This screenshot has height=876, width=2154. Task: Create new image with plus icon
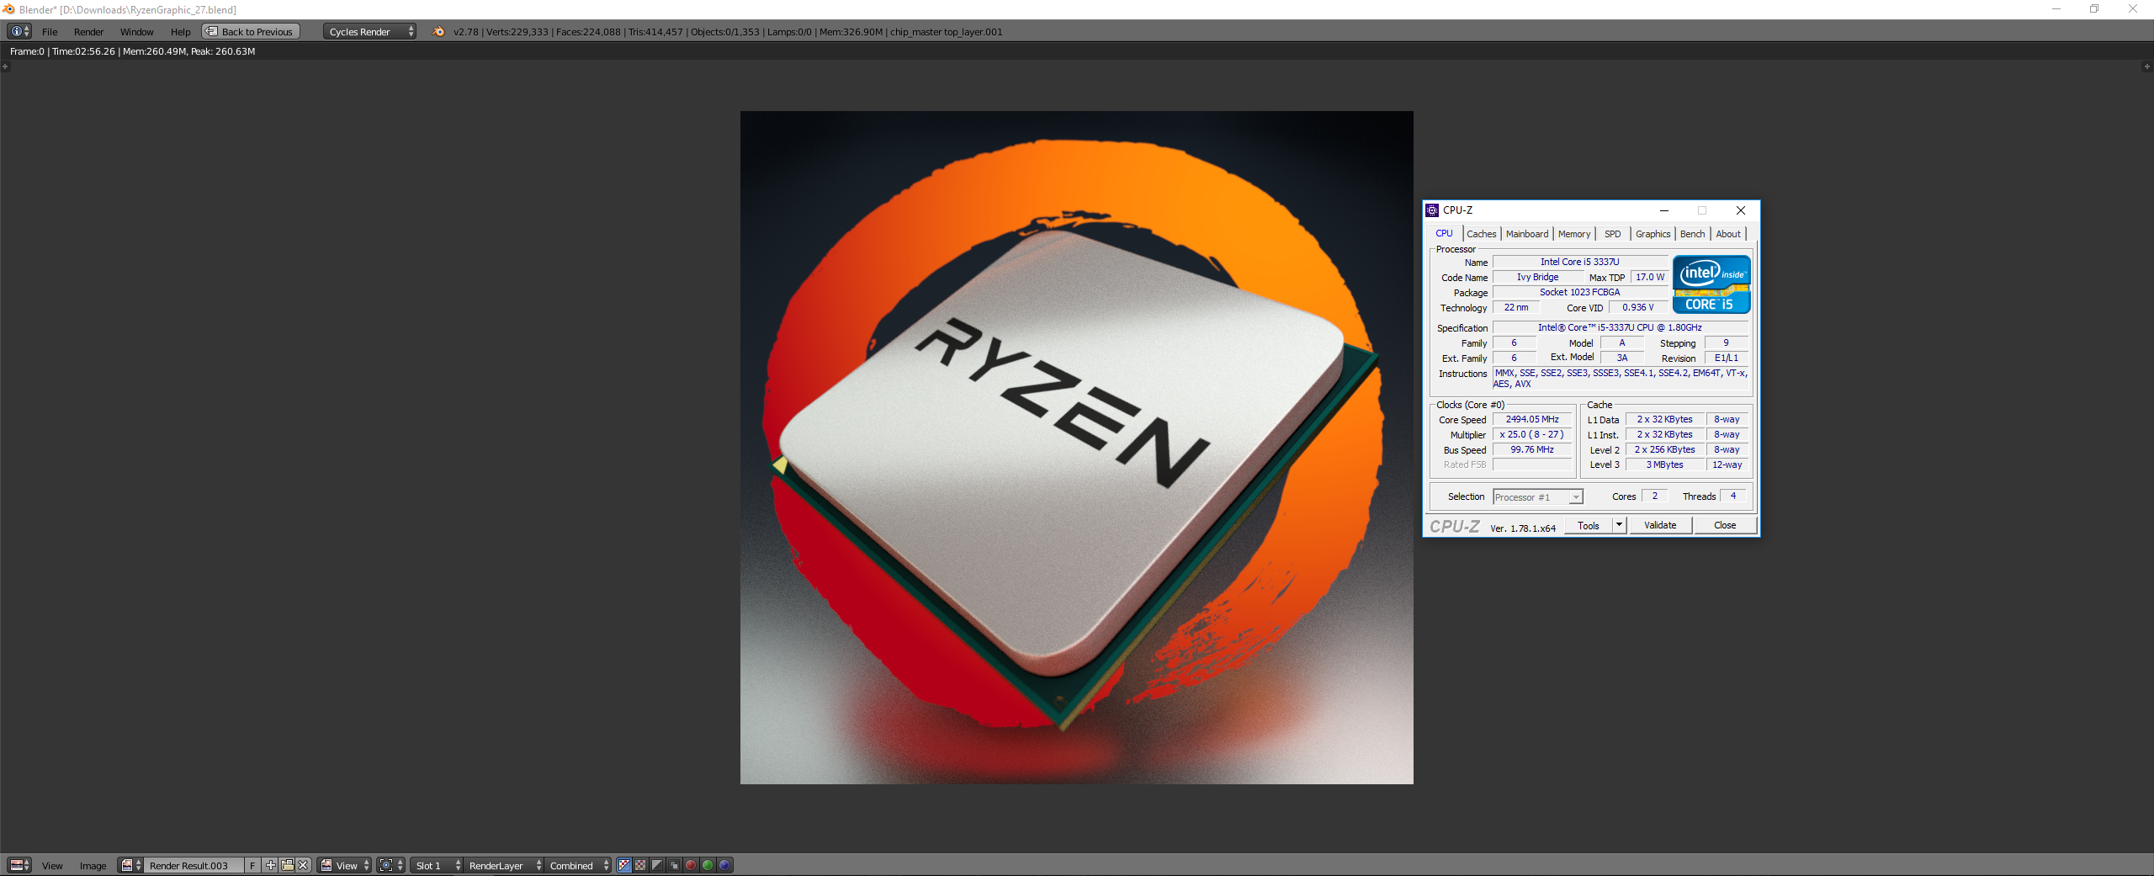[x=270, y=865]
